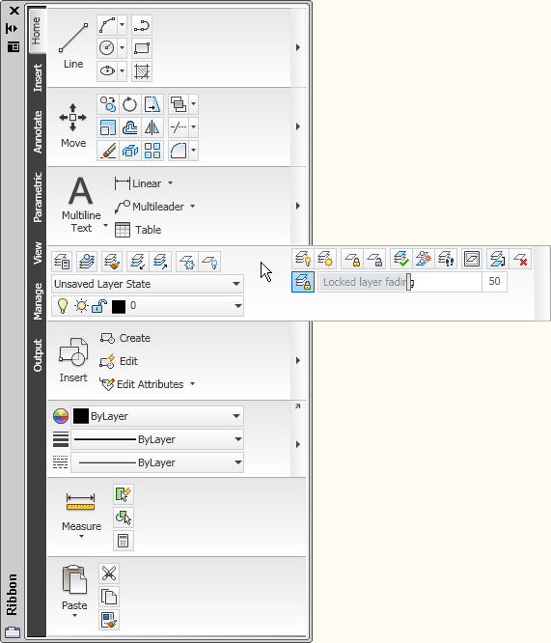Click the Cut scissors icon

point(109,573)
